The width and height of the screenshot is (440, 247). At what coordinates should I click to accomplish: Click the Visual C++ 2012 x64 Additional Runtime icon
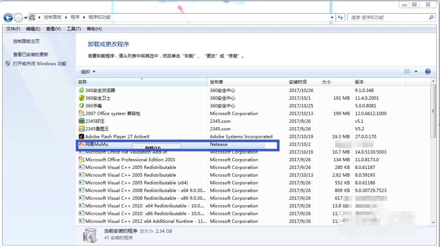pos(81,221)
